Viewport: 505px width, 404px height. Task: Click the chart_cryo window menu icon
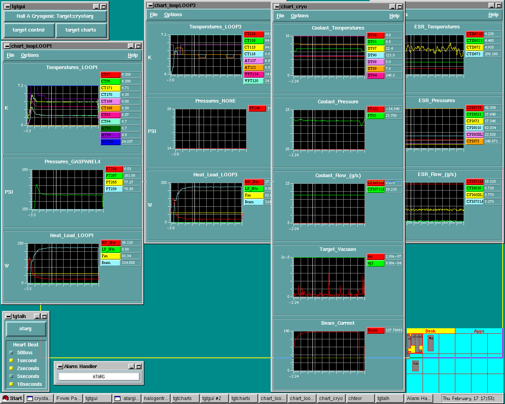pyautogui.click(x=277, y=7)
